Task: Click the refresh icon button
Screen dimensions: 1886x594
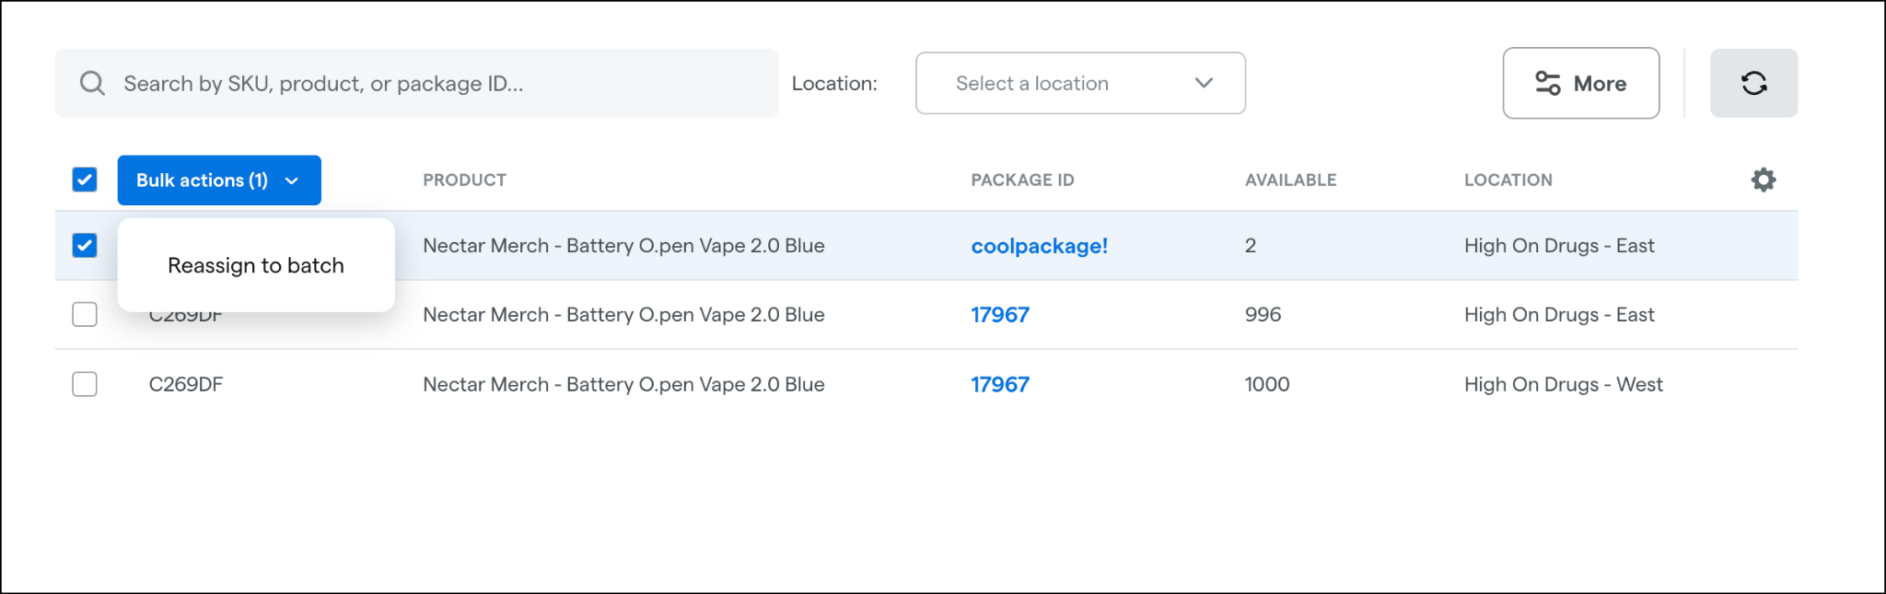Action: [1753, 83]
